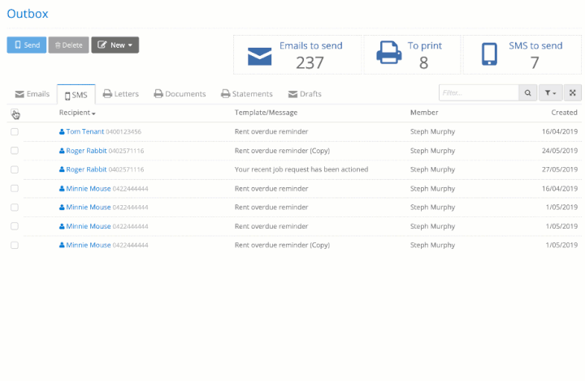Click the person icon next to Tom Tenant
The width and height of the screenshot is (585, 381).
click(x=62, y=131)
